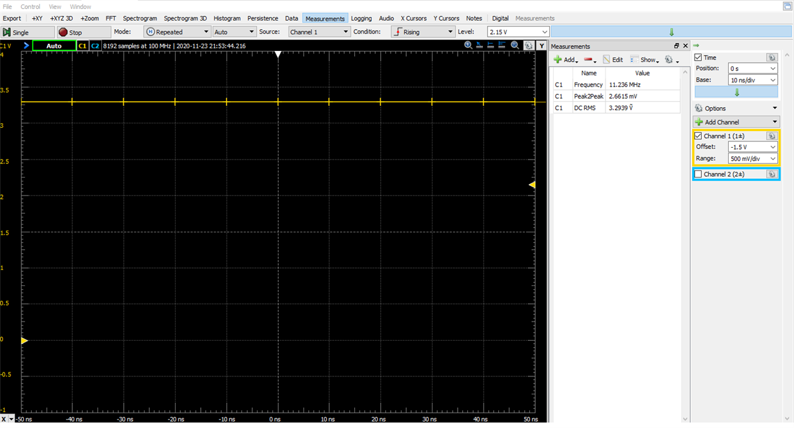Toggle the FFT view
Viewport: 794px width, 428px height.
click(x=111, y=18)
